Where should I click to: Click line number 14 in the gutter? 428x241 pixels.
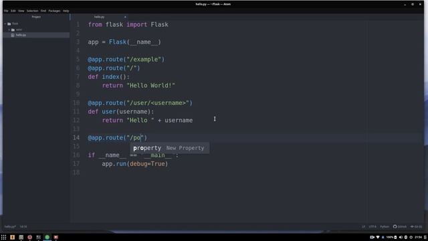point(76,138)
